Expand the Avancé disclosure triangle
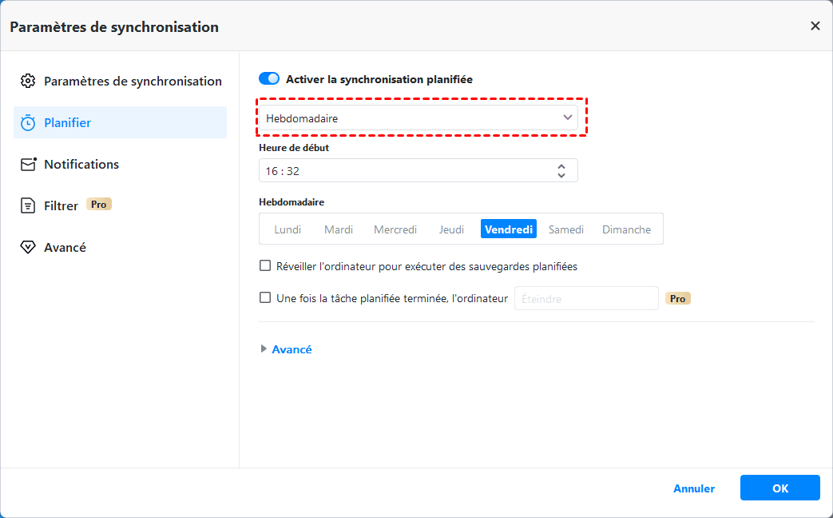833x518 pixels. (264, 349)
